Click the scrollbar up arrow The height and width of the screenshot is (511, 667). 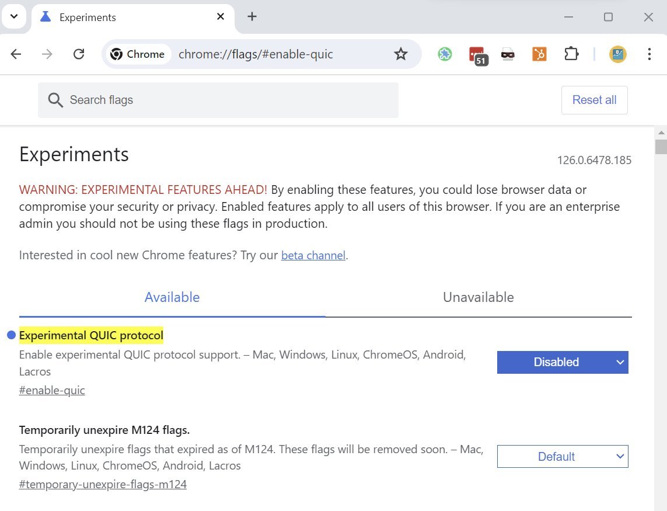661,133
